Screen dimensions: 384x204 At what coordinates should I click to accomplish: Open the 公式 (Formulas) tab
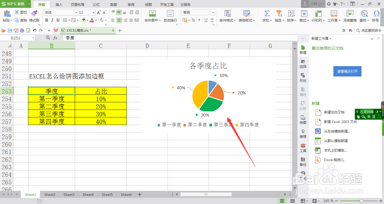click(x=96, y=4)
